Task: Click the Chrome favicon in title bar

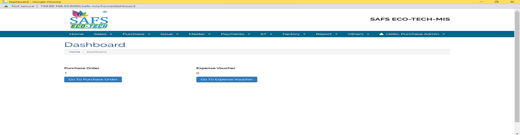Action: pyautogui.click(x=5, y=2)
